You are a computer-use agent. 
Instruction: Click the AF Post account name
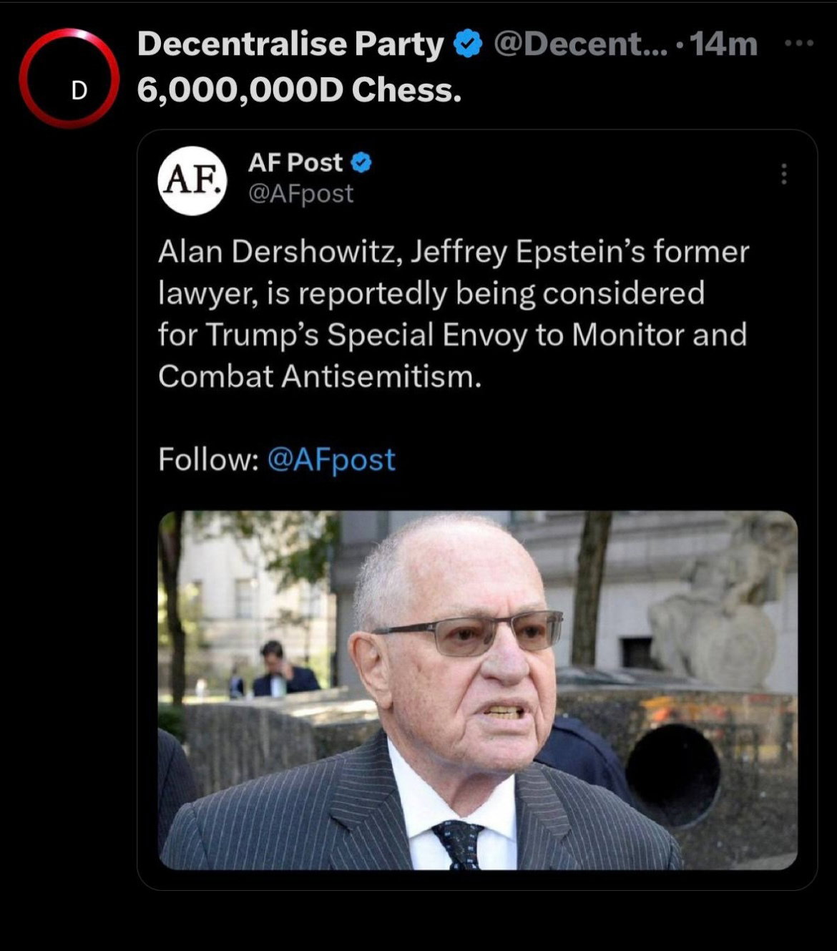click(295, 163)
